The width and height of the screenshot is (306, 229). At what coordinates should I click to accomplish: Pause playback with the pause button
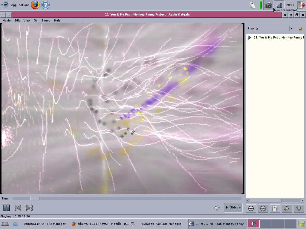(x=7, y=208)
